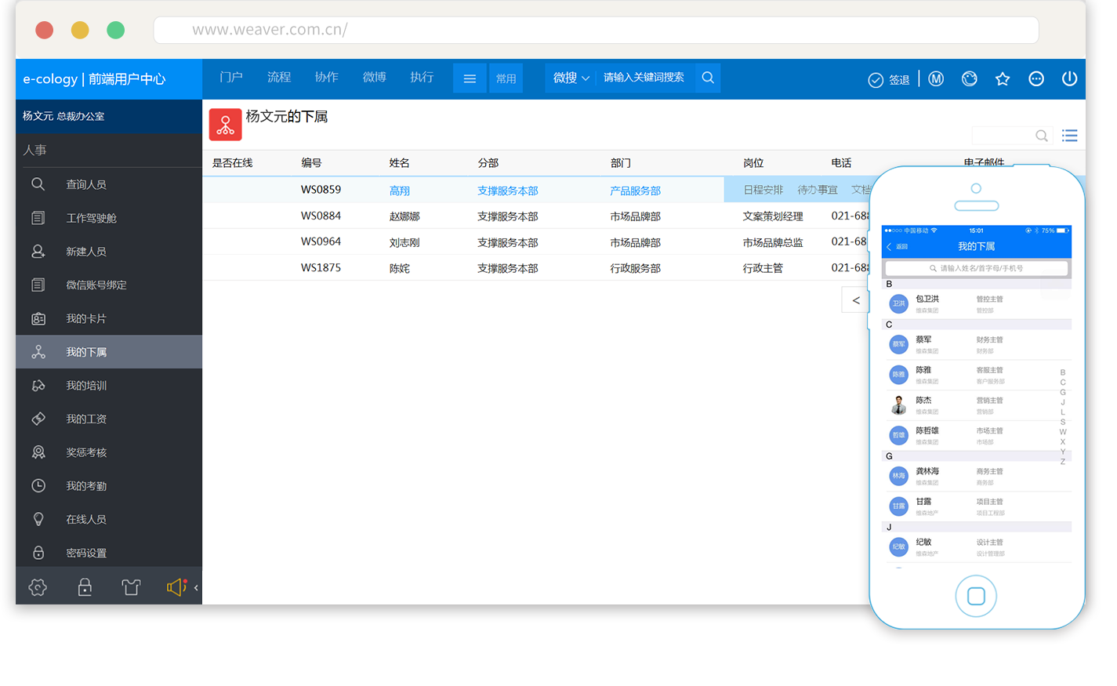Collapse the sidebar footer arrow
The image size is (1117, 686).
pos(196,587)
